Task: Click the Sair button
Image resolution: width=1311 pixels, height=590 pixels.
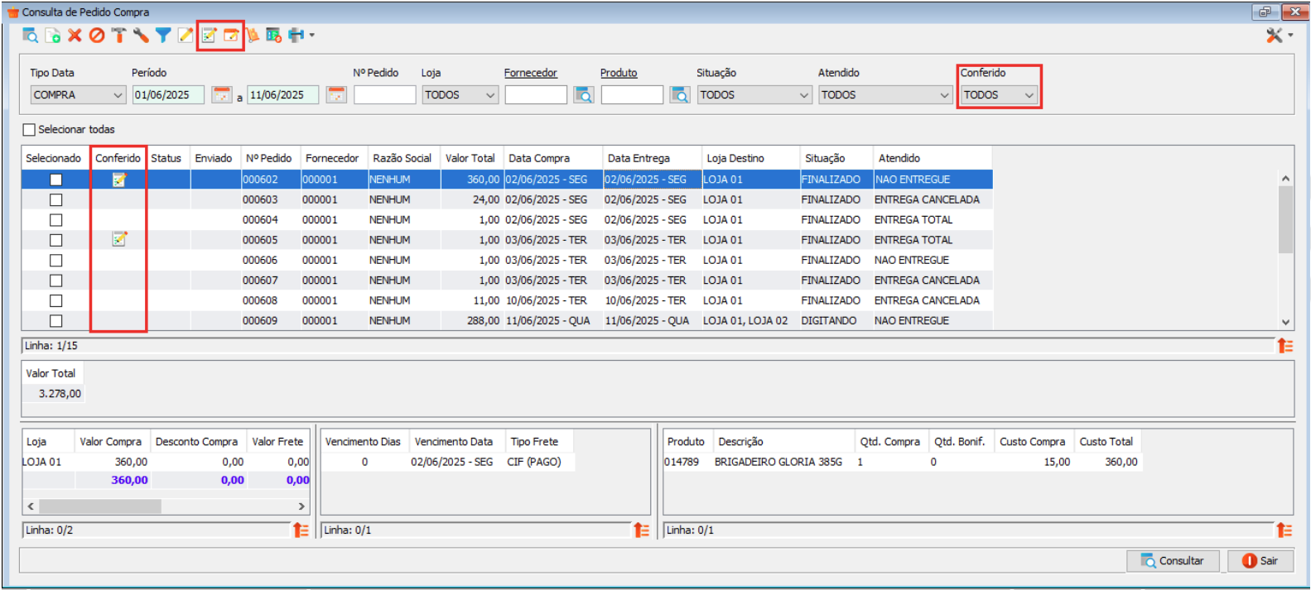Action: [1260, 561]
